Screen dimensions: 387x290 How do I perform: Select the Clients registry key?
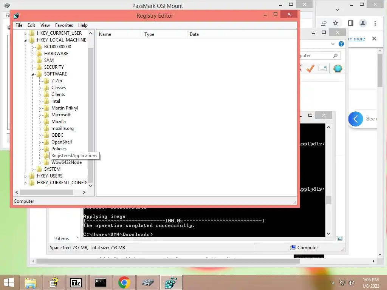click(x=58, y=94)
